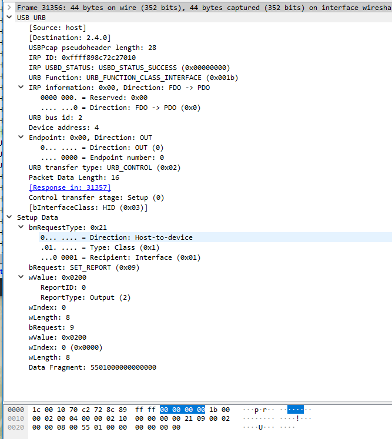Select the wIndex: 0 (0x0000) row
Viewport: 392px width, 439px height.
66,347
